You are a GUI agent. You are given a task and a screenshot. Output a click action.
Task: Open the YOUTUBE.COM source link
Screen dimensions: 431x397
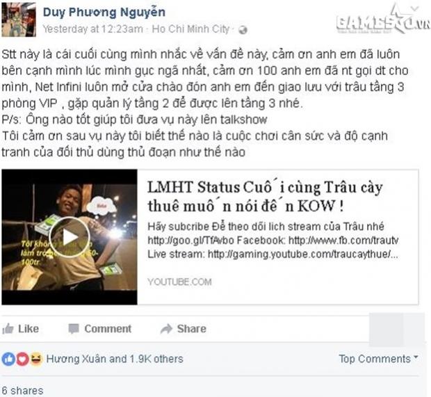tap(179, 282)
